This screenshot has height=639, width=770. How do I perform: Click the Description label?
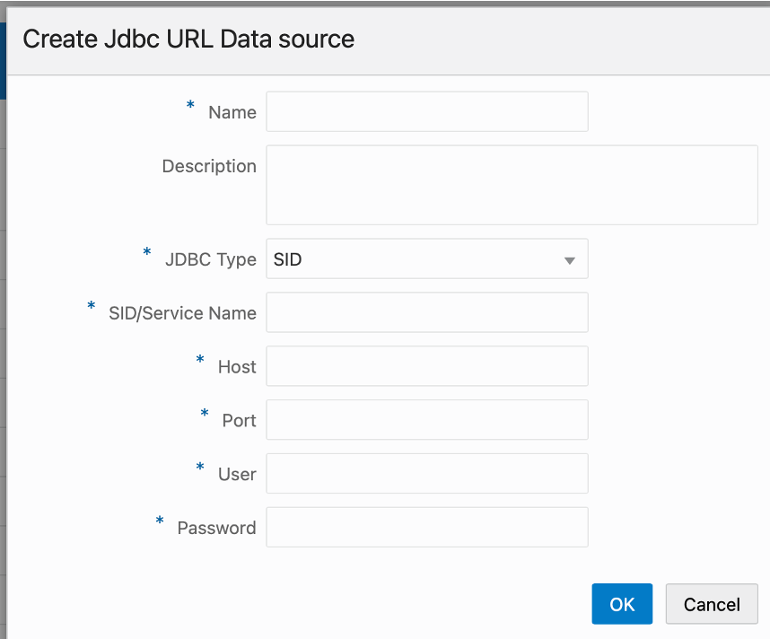(x=209, y=166)
